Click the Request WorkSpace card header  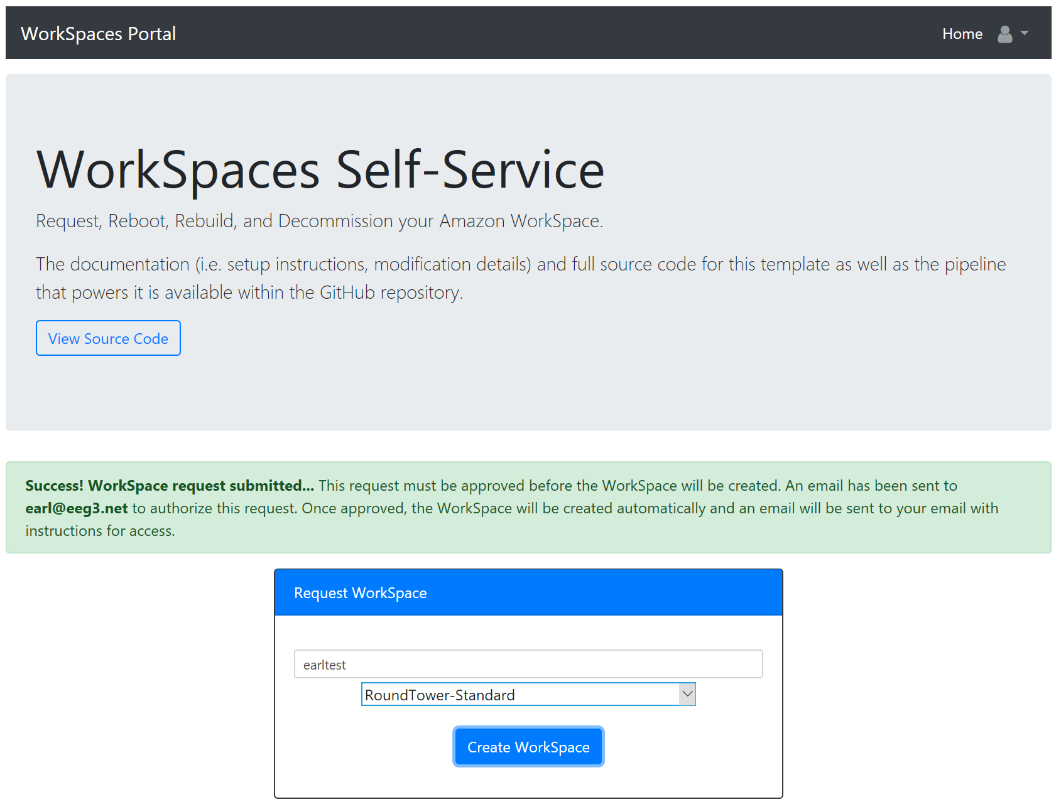click(x=528, y=592)
